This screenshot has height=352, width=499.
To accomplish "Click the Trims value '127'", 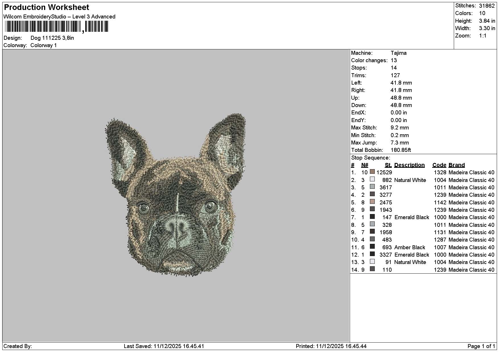I will (395, 76).
